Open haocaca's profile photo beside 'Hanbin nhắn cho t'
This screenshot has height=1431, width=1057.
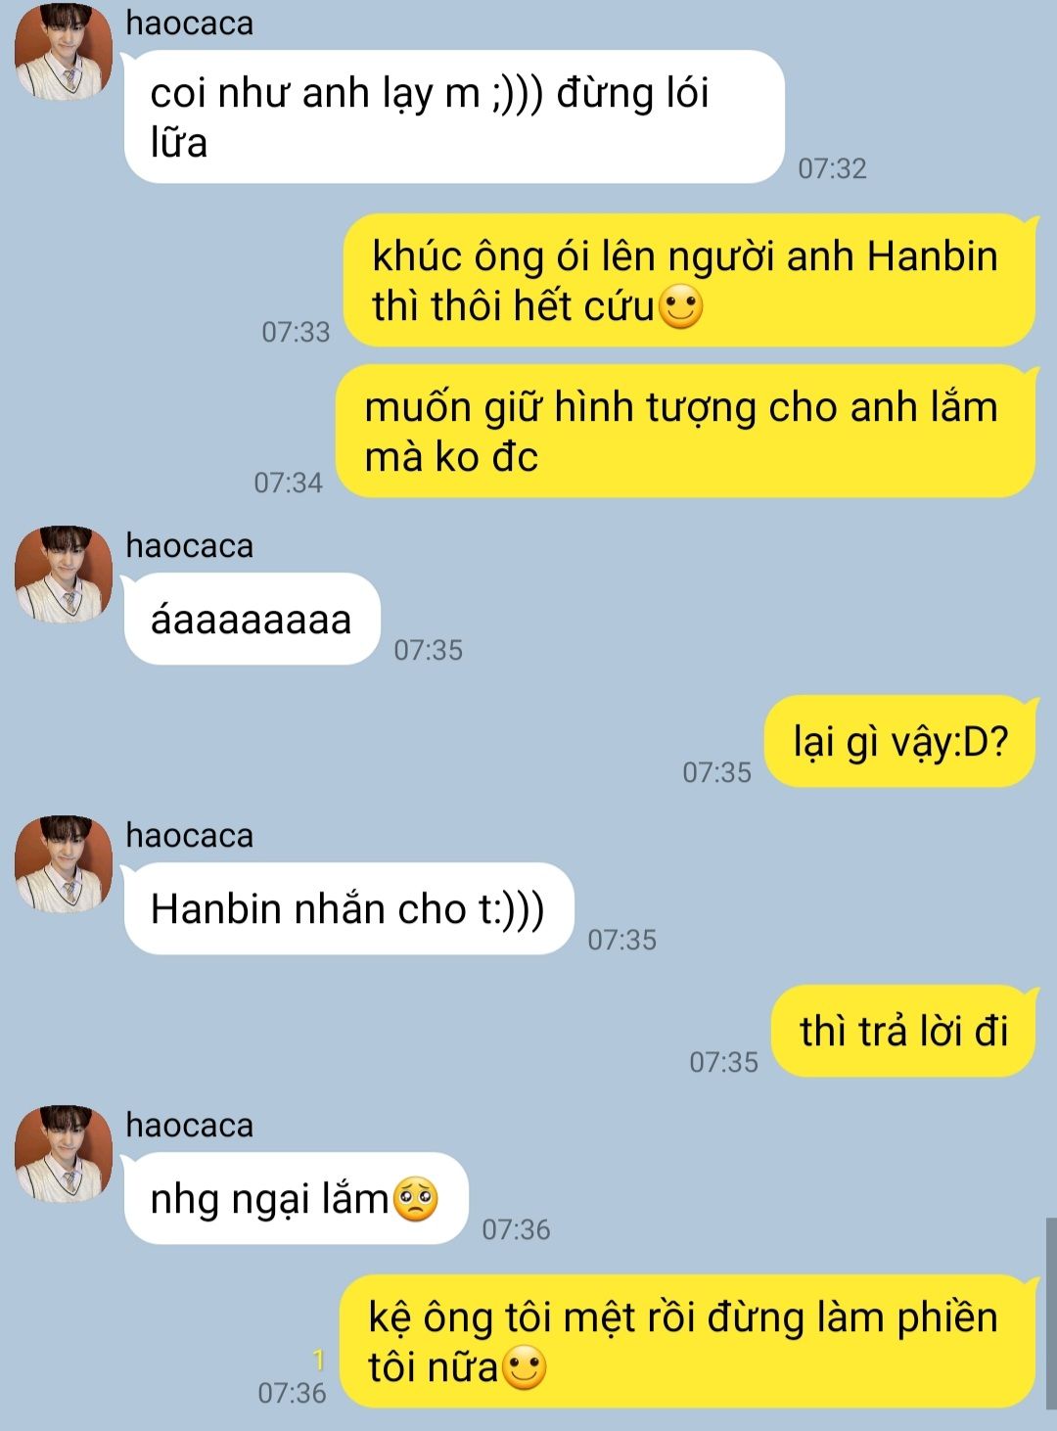[64, 863]
